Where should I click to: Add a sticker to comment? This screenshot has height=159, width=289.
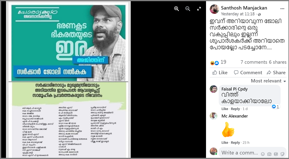(282, 154)
